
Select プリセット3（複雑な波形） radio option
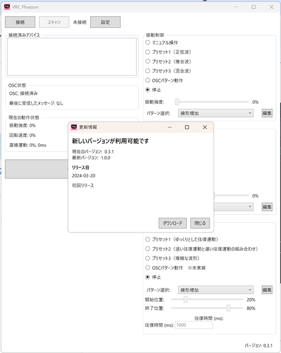(148, 258)
